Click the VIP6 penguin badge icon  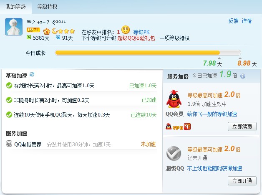[169, 127]
